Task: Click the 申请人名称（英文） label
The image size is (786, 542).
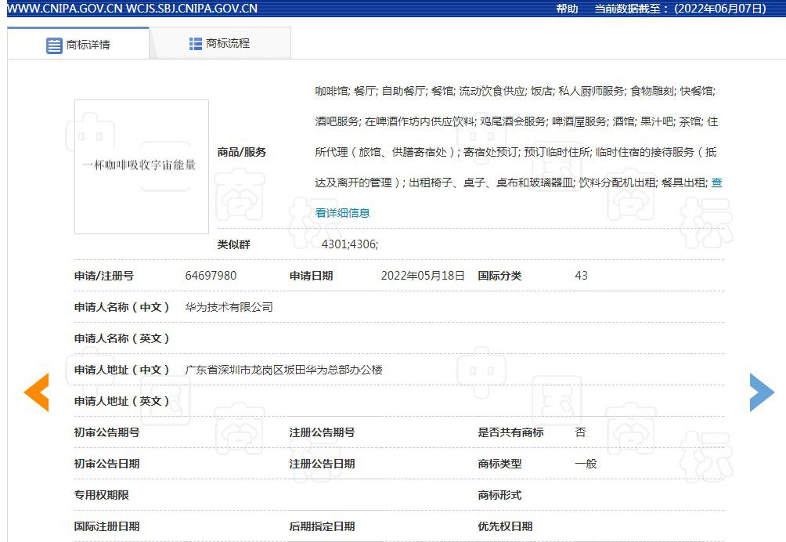Action: (122, 338)
